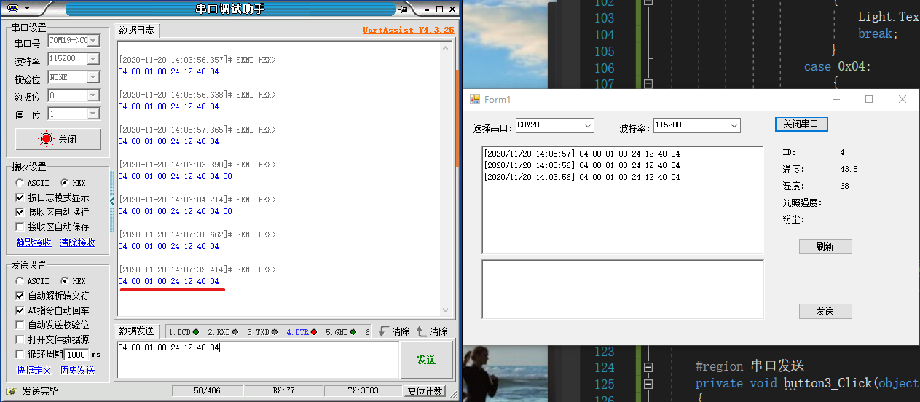Toggle the 4.DTR red indicator
920x402 pixels.
tap(314, 332)
